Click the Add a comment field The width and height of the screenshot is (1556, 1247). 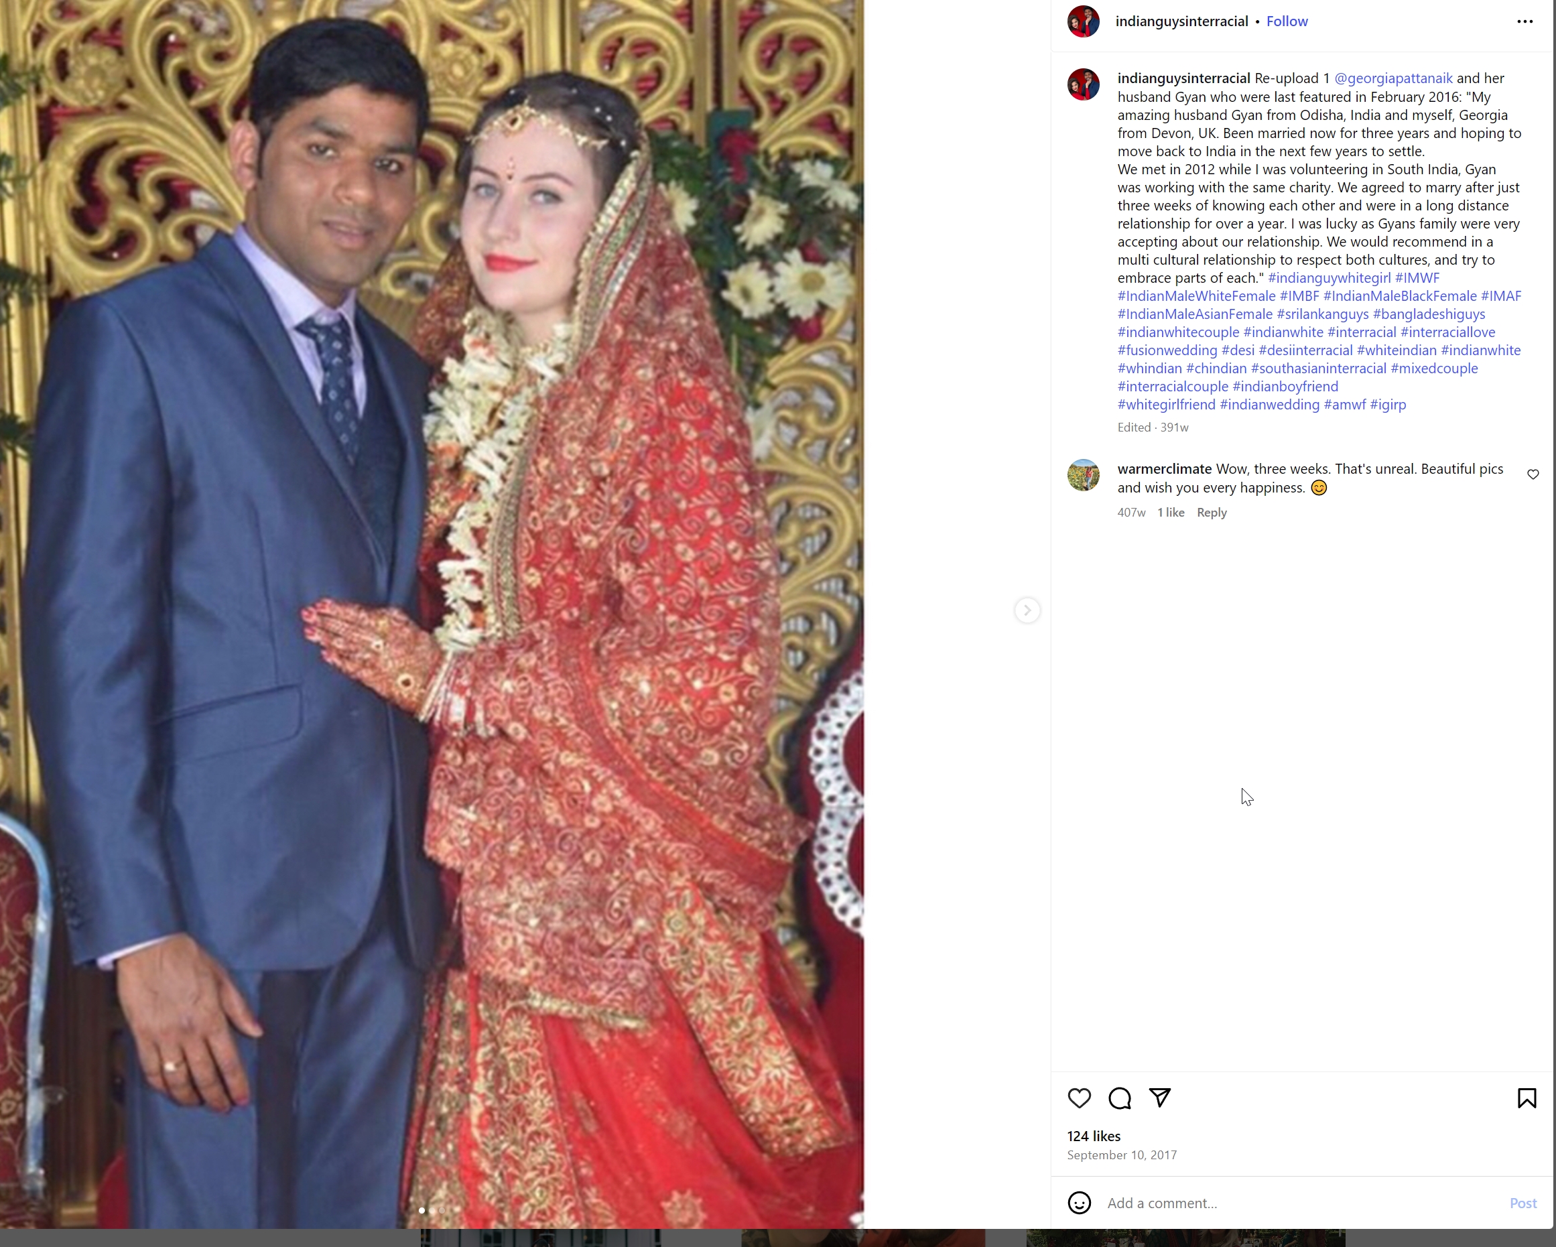click(x=1299, y=1203)
